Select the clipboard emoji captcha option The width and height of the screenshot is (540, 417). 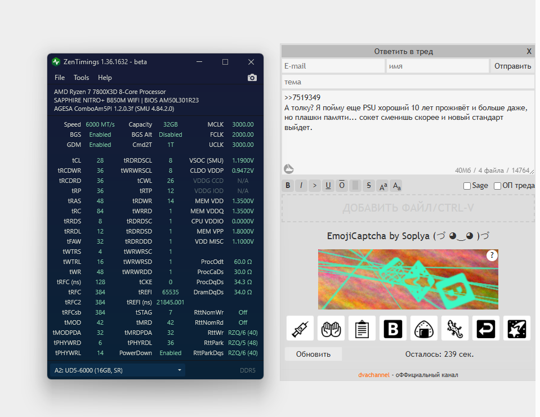(362, 328)
